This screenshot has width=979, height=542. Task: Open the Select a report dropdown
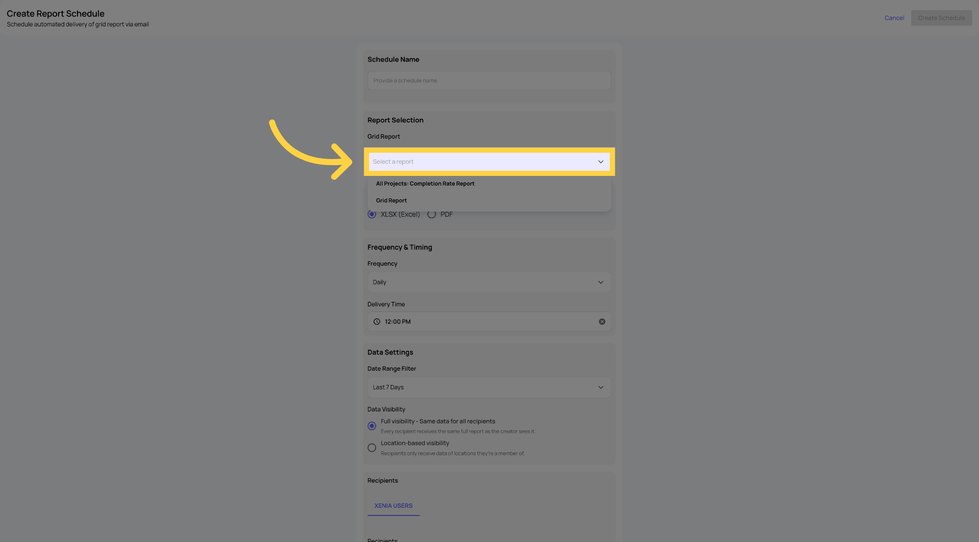point(489,162)
